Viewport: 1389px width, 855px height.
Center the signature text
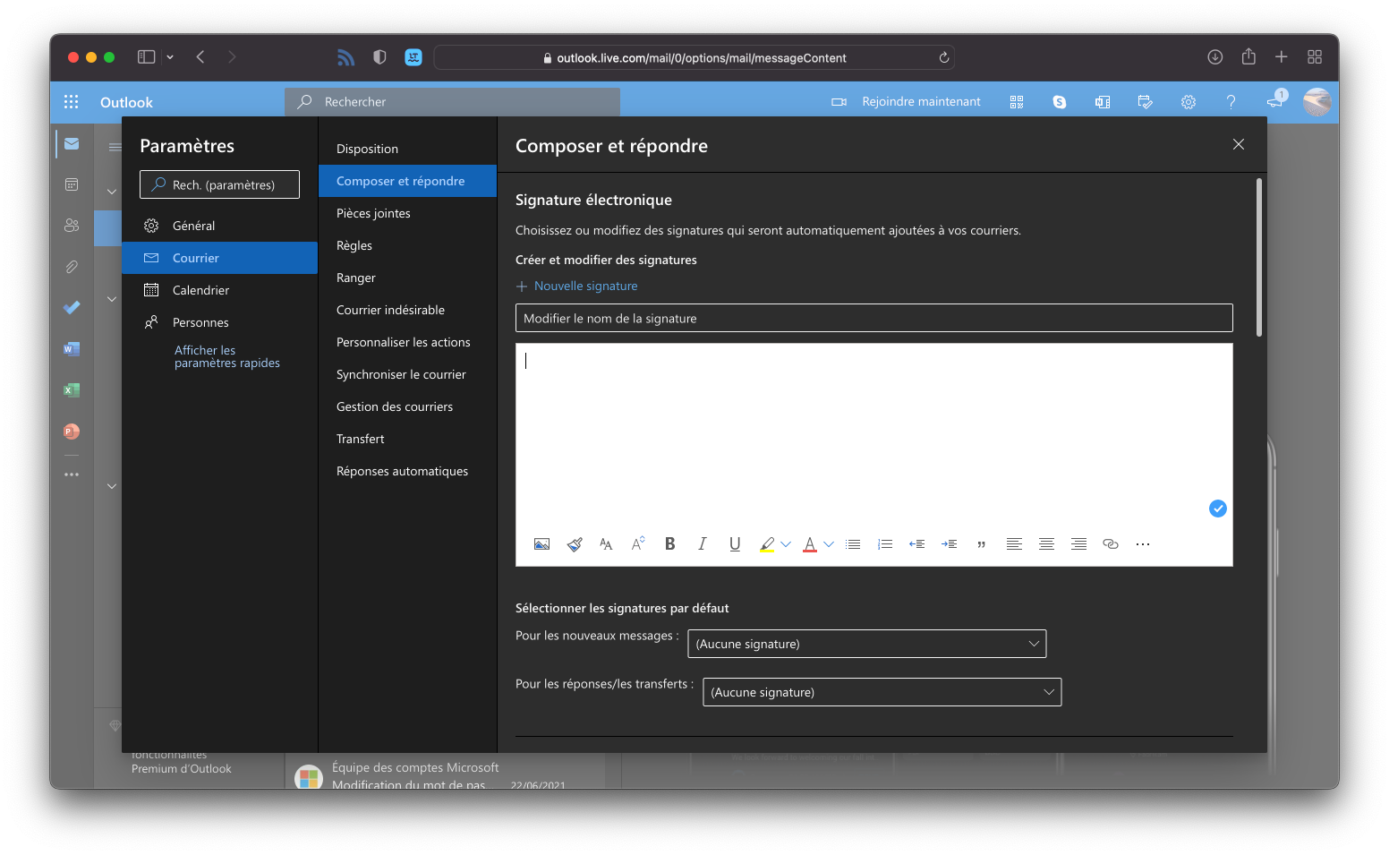(x=1046, y=544)
